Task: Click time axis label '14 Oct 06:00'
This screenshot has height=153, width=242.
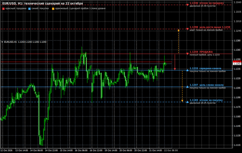Action: tap(37, 150)
